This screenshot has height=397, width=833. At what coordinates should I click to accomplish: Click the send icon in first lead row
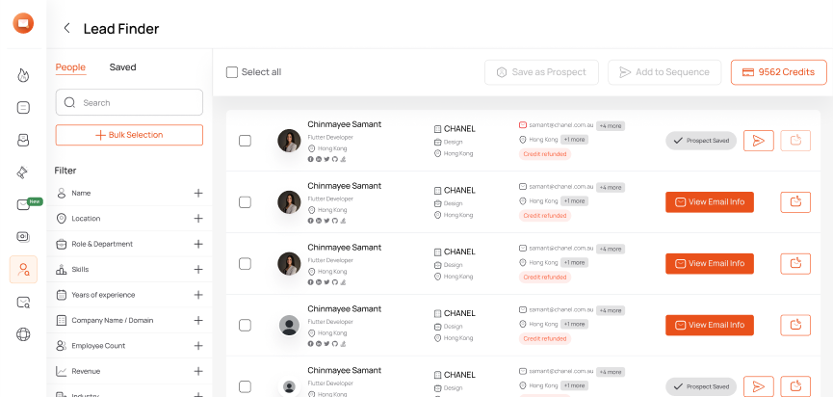click(x=759, y=141)
